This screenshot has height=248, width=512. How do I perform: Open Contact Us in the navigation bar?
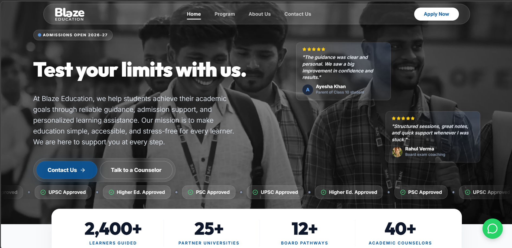click(297, 14)
